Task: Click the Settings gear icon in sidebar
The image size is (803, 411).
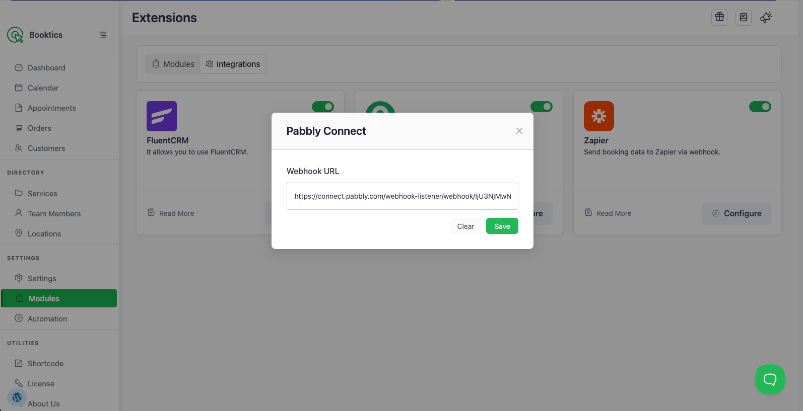Action: tap(19, 278)
